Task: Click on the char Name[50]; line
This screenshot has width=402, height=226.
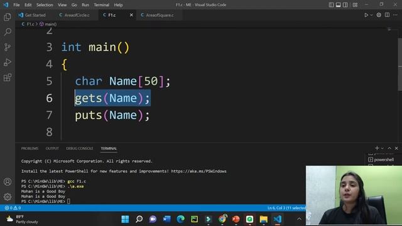Action: pyautogui.click(x=122, y=81)
